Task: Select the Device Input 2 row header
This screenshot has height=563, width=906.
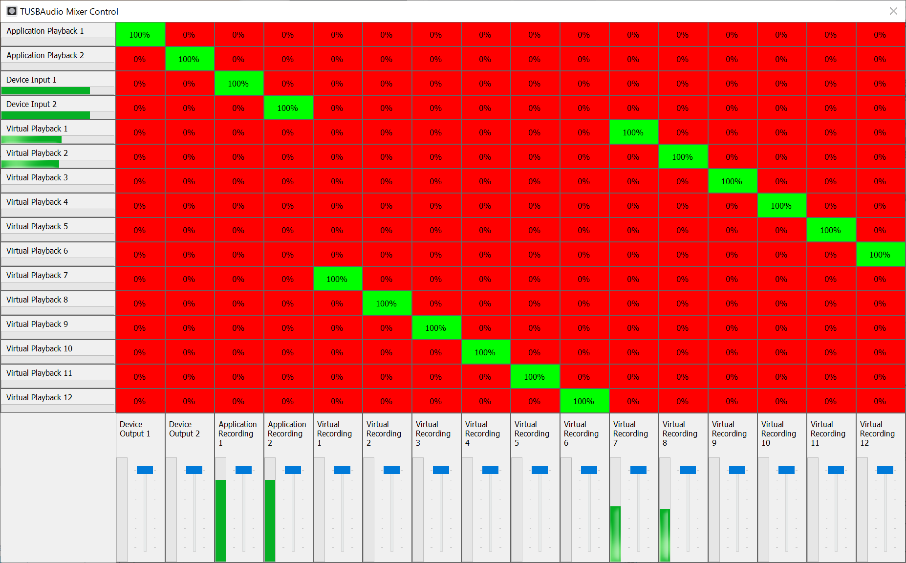Action: (x=58, y=108)
